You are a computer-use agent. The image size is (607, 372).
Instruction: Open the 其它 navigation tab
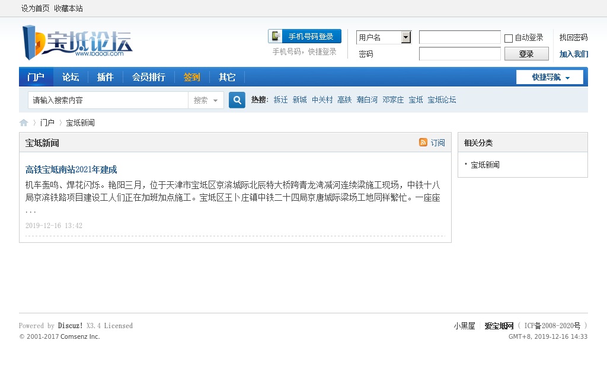click(227, 77)
